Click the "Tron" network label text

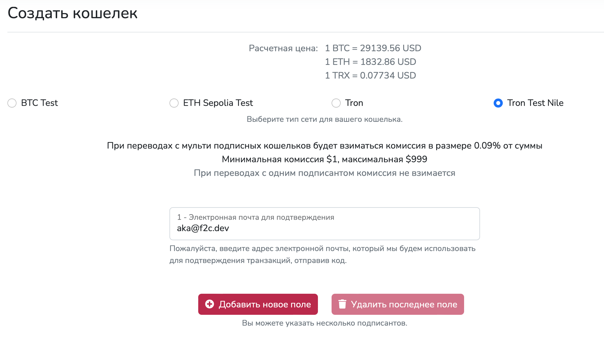click(354, 103)
